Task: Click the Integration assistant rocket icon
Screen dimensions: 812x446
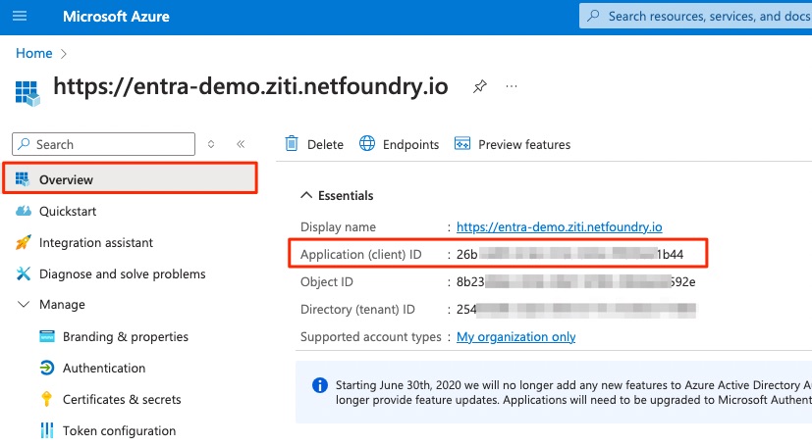Action: (x=24, y=242)
